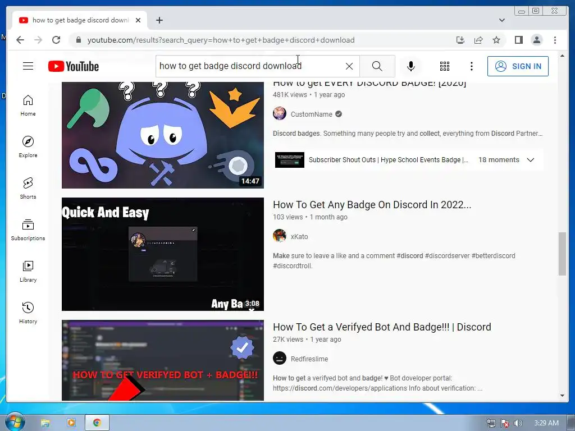The width and height of the screenshot is (575, 431).
Task: Open the volume speaker tray icon
Action: [x=518, y=423]
